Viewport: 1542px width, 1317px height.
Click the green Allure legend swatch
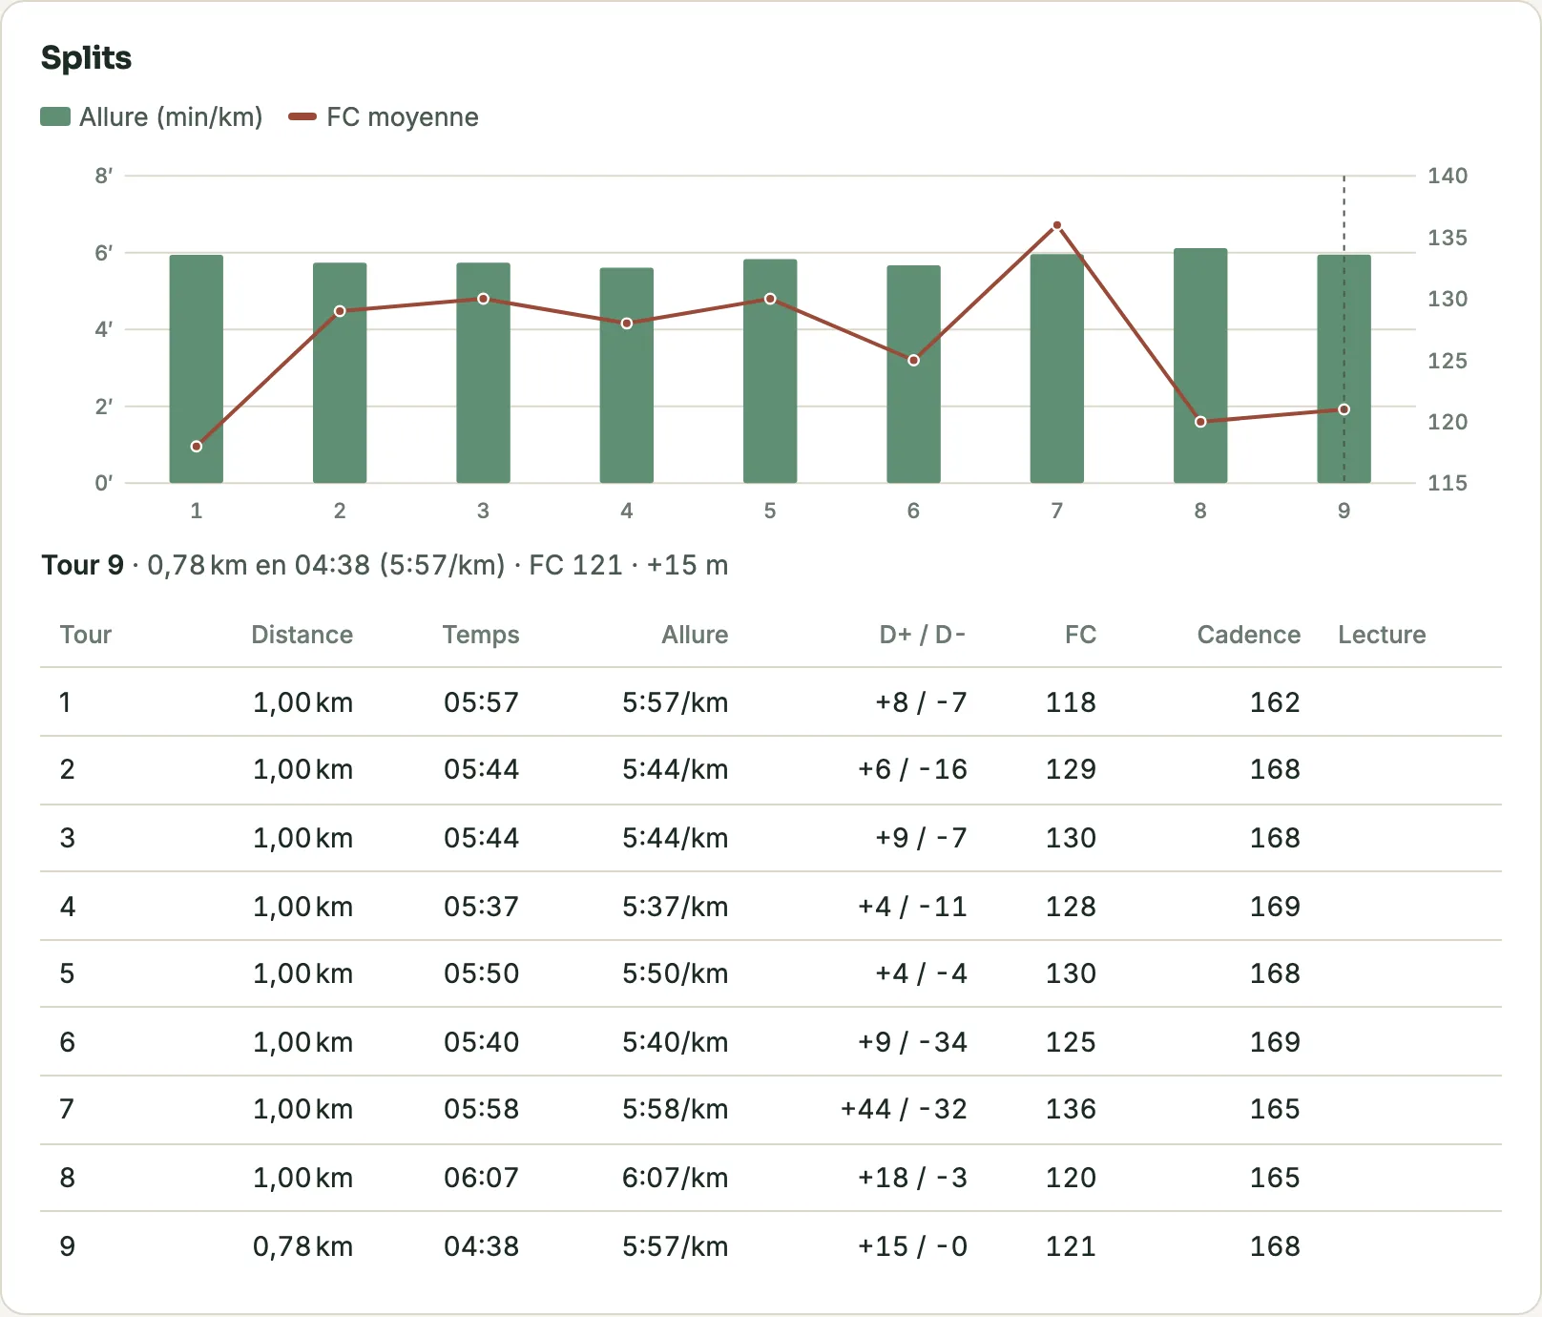click(55, 117)
